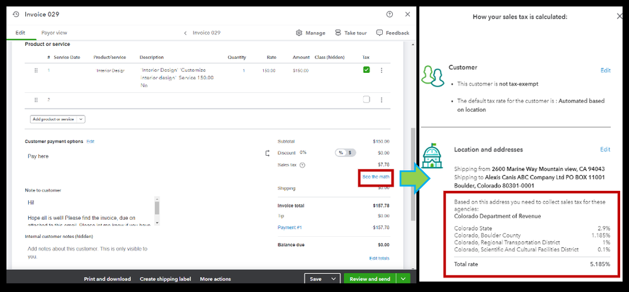Open More actions menu
Image resolution: width=629 pixels, height=292 pixels.
[215, 279]
